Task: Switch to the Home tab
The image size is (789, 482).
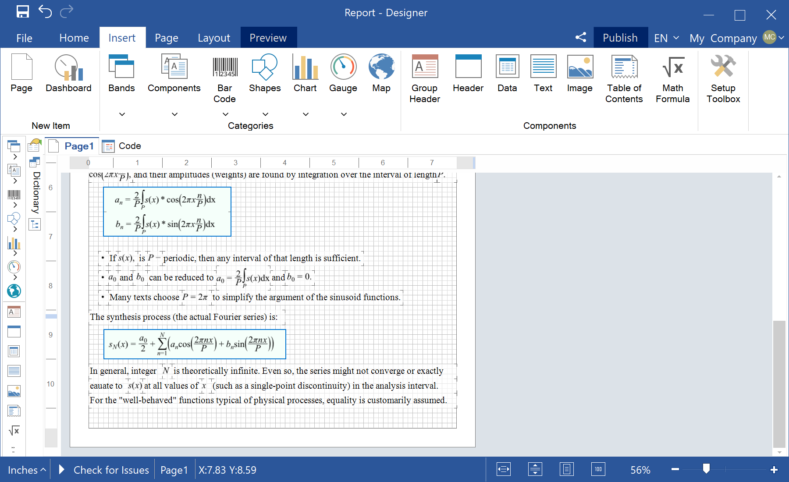Action: 74,38
